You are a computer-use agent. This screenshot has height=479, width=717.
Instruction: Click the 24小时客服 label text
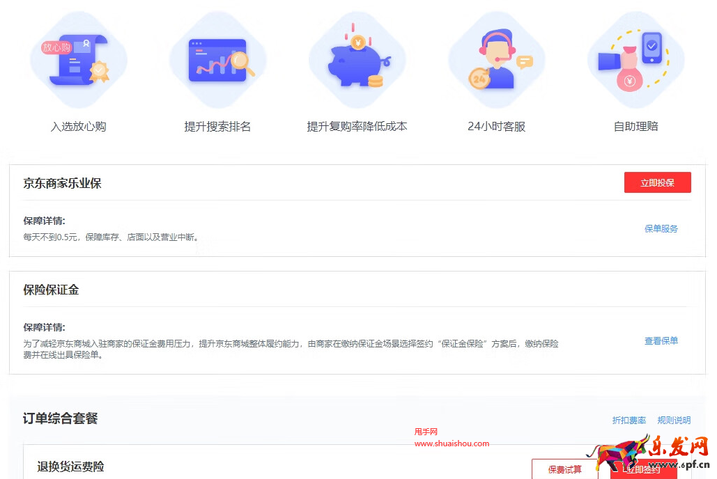(497, 127)
